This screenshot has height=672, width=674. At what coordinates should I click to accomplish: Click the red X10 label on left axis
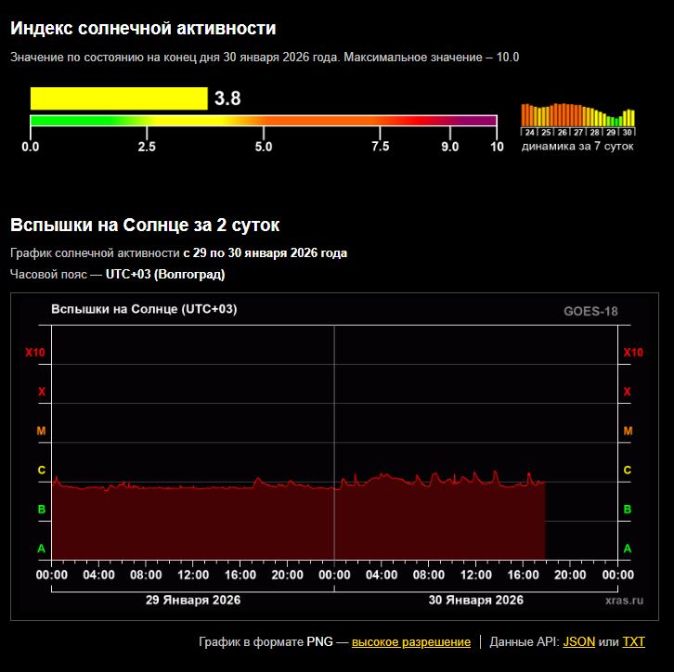point(34,353)
